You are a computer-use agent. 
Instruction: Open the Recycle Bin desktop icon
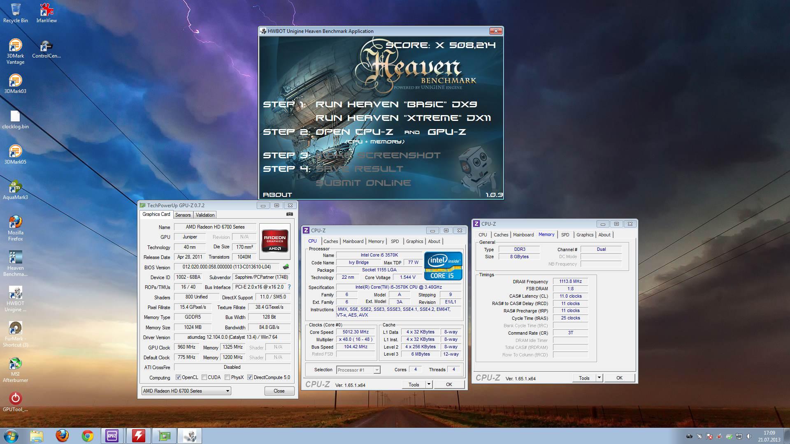(x=16, y=13)
